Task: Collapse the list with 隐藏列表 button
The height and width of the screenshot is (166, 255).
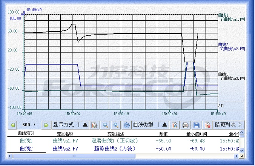Action: 228,124
